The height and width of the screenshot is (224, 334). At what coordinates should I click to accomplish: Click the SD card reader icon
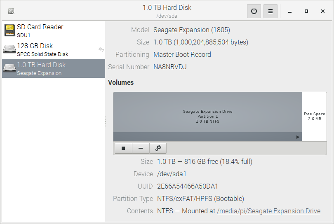tap(9, 30)
